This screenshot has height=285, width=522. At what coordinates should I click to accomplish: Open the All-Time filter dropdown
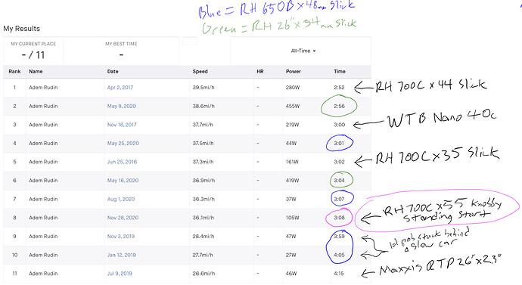coord(303,51)
